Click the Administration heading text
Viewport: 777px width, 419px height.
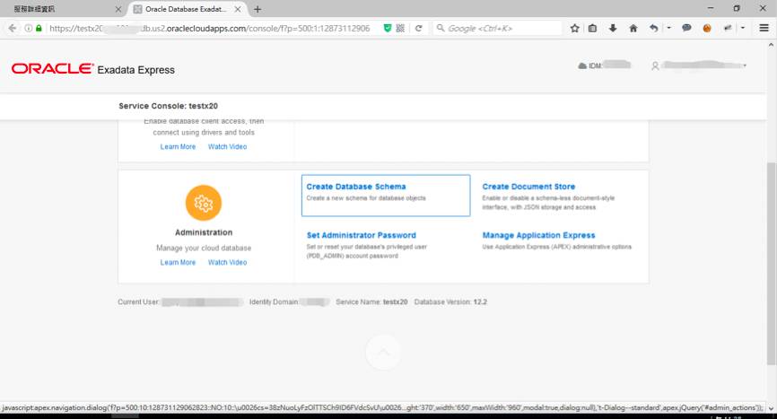[204, 232]
